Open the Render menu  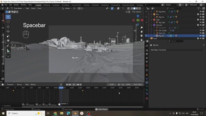pos(16,5)
